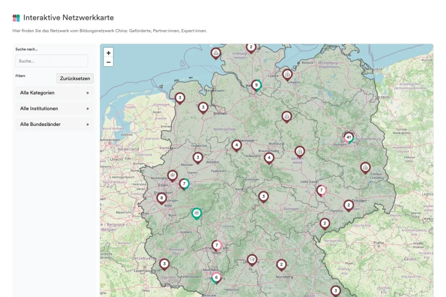Click the 41 cluster marker near Potsdam
Image resolution: width=446 pixels, height=297 pixels.
pyautogui.click(x=348, y=138)
